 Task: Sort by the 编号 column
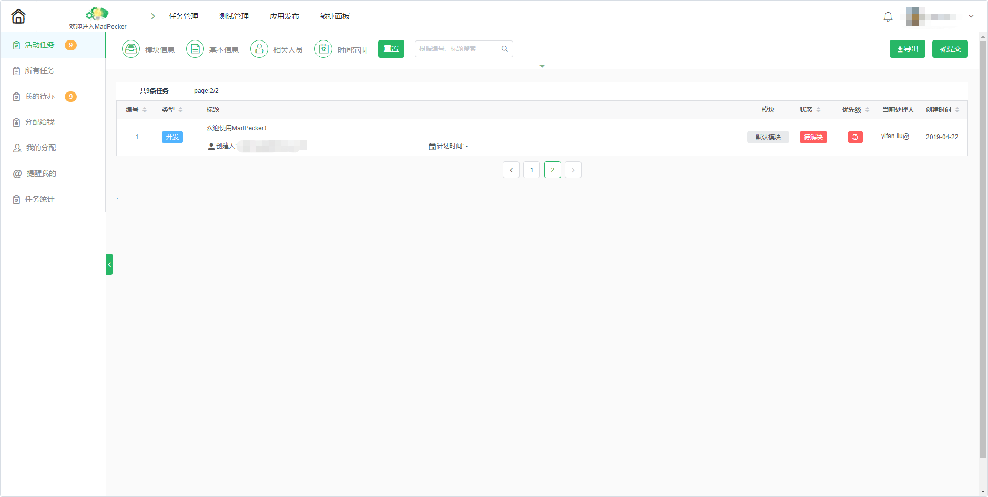click(145, 110)
